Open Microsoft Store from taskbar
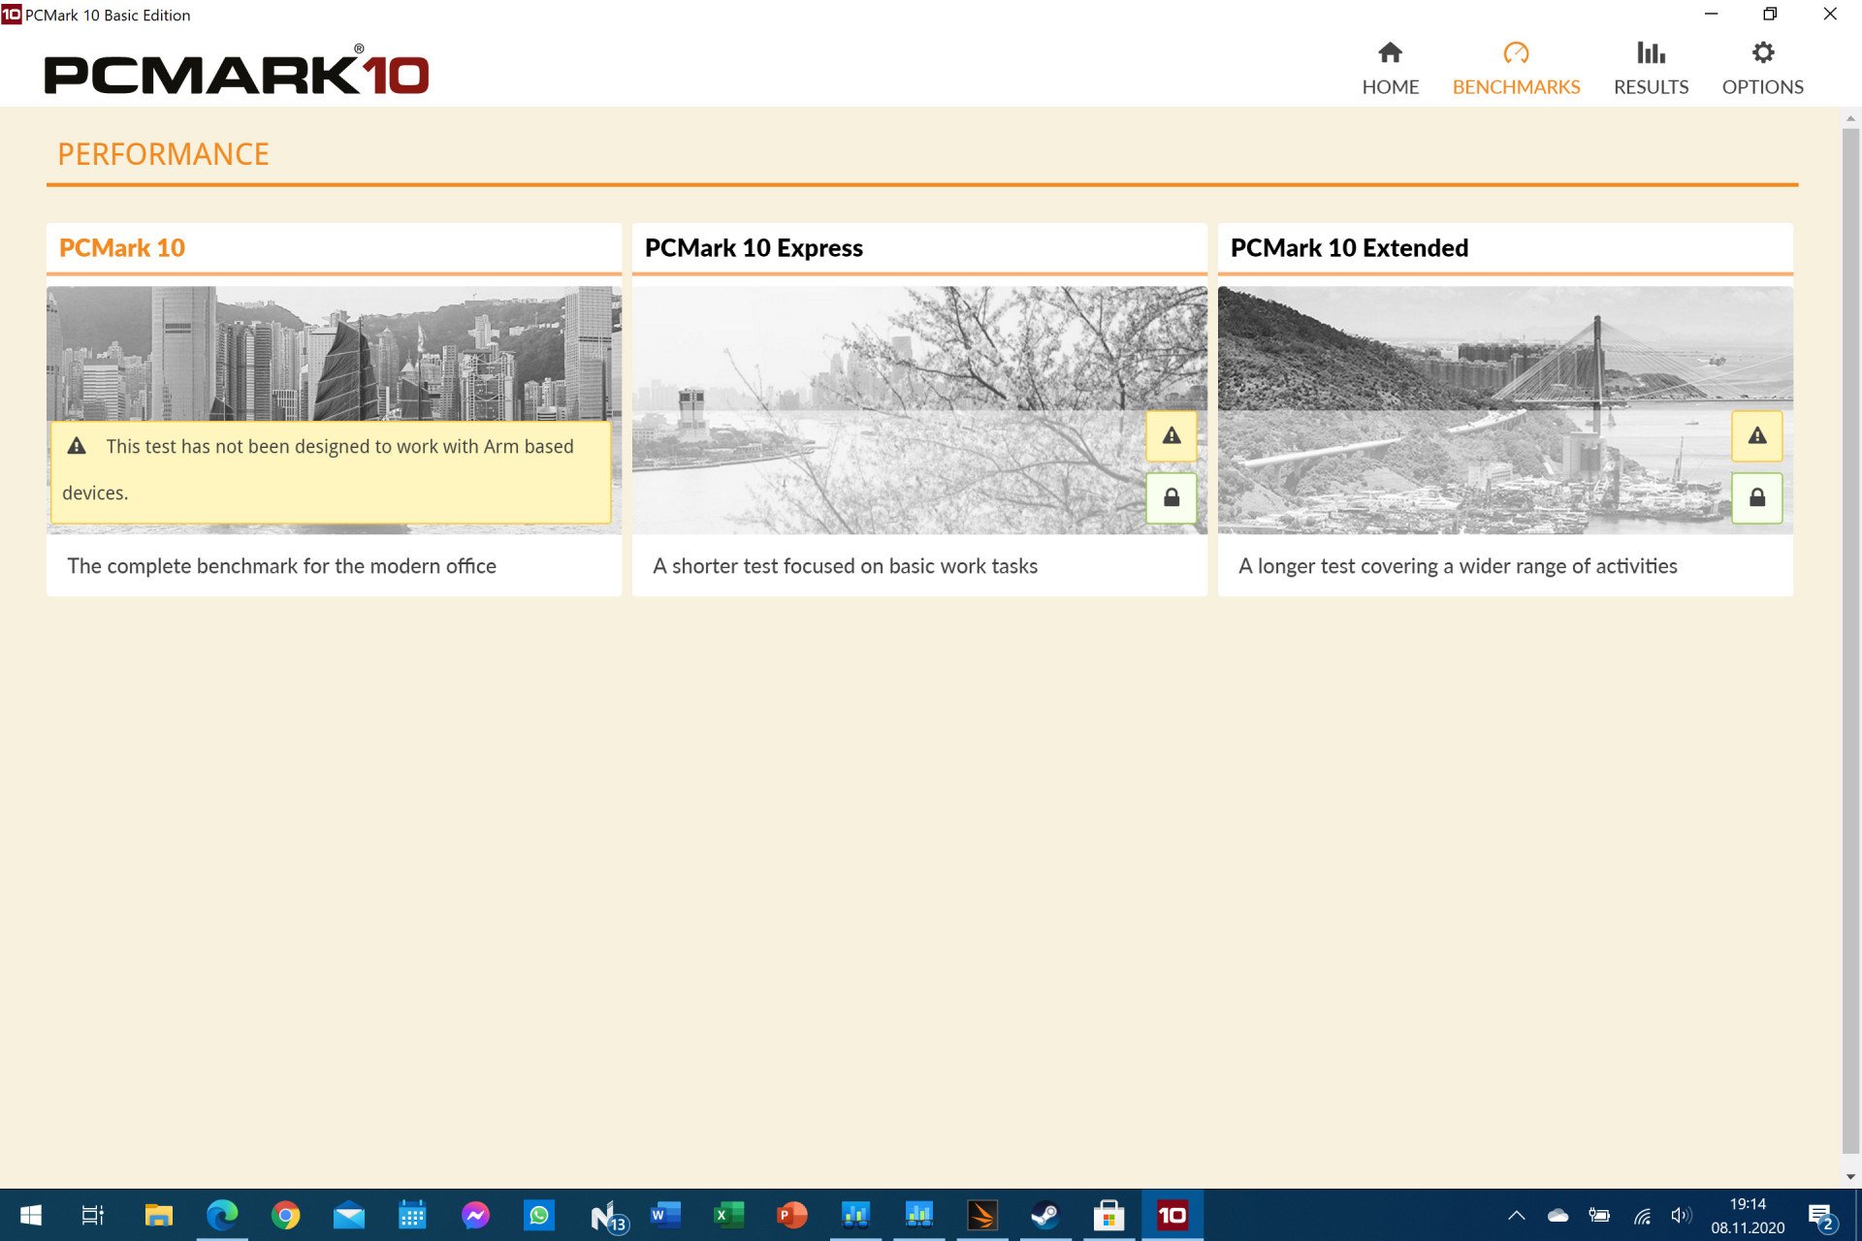Screen dimensions: 1862x1241 (1108, 1215)
